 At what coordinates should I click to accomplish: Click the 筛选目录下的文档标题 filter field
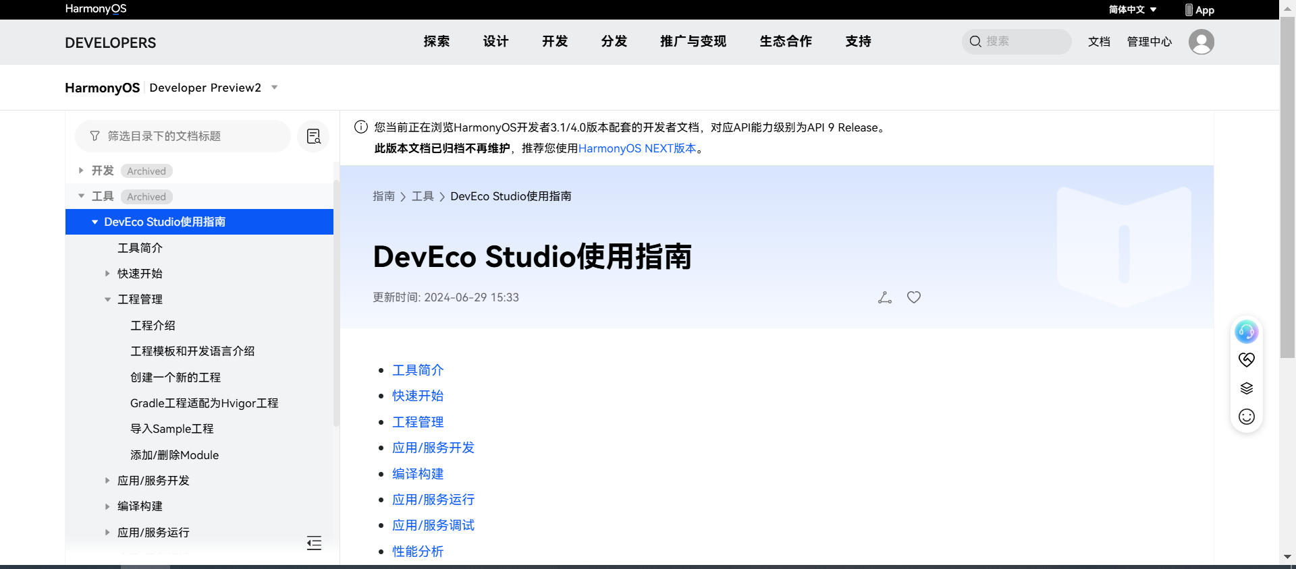tap(183, 136)
